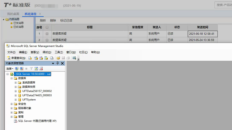Click the 刷新 button in T+ messages

pos(43,20)
